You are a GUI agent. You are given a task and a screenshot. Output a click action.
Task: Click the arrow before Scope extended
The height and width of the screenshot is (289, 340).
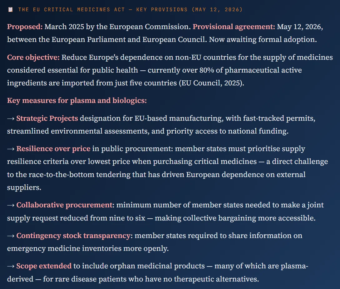pos(11,266)
